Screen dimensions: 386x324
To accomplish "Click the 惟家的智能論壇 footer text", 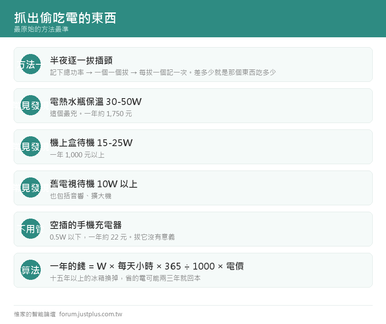I will 35,314.
